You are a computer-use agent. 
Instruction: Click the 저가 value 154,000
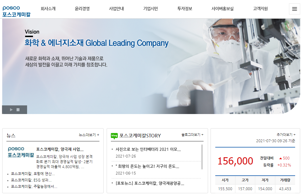265,189
